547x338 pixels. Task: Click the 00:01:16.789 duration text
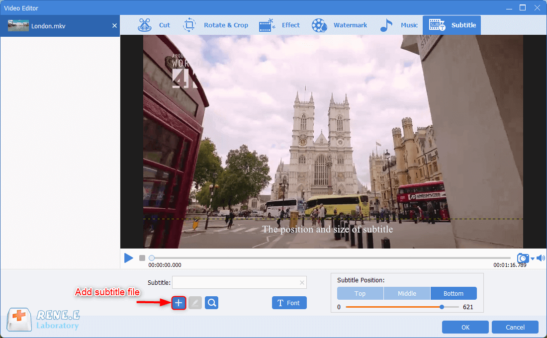[510, 265]
